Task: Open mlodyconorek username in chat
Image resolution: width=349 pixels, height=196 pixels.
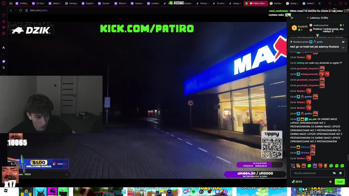Action: tap(309, 74)
